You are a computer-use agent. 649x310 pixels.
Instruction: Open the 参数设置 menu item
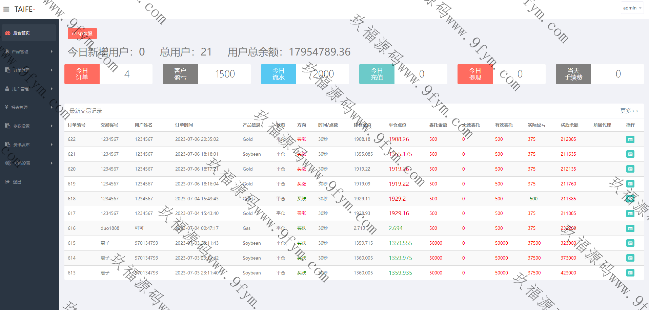coord(29,126)
